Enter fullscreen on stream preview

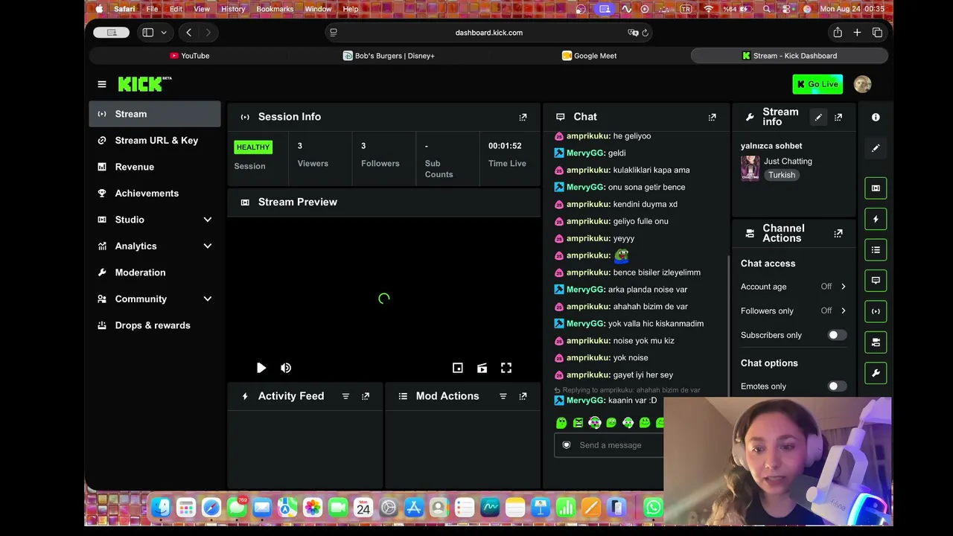pos(506,368)
